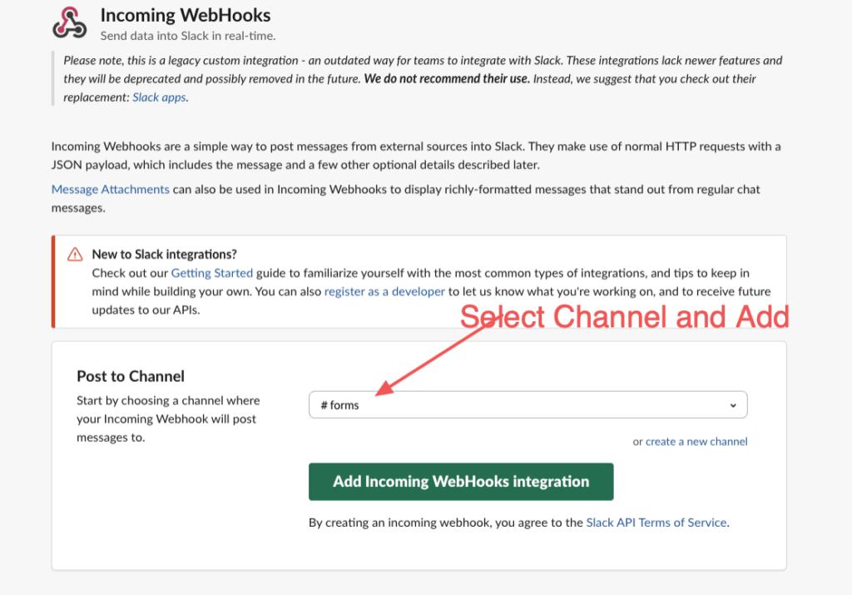Click the 'New to Slack integrations?' heading
This screenshot has height=595, width=852.
(164, 255)
